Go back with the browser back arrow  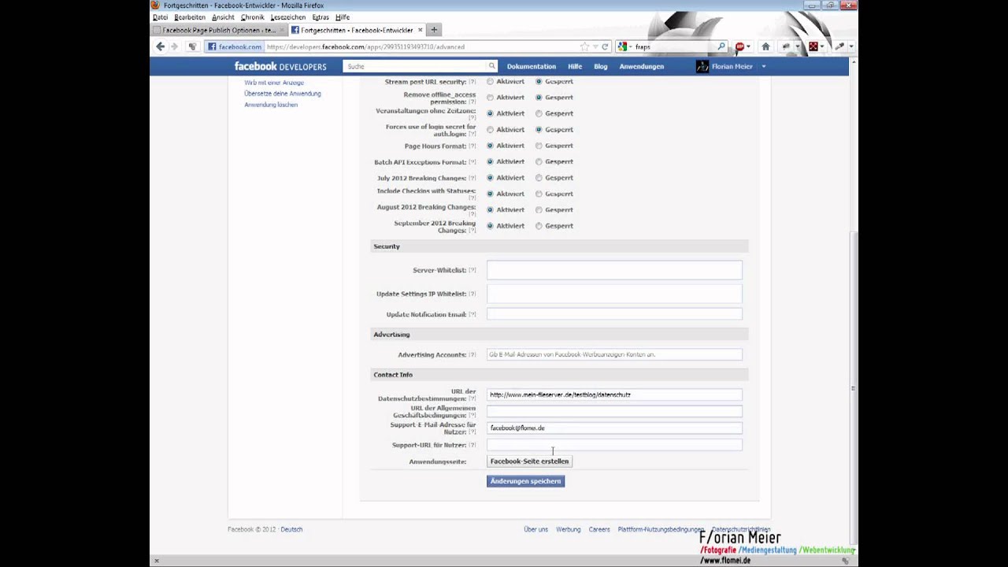click(x=161, y=46)
